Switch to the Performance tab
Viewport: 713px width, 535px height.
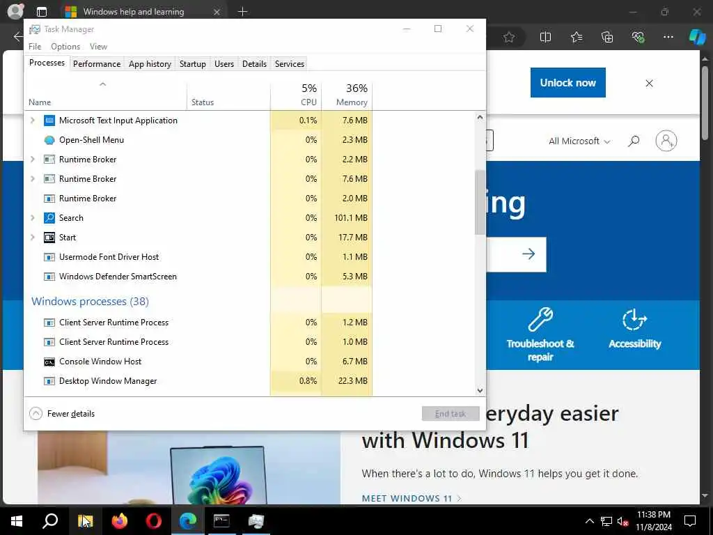pos(97,64)
